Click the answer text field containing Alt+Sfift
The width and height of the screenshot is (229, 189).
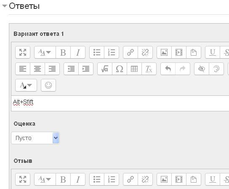pyautogui.click(x=120, y=103)
